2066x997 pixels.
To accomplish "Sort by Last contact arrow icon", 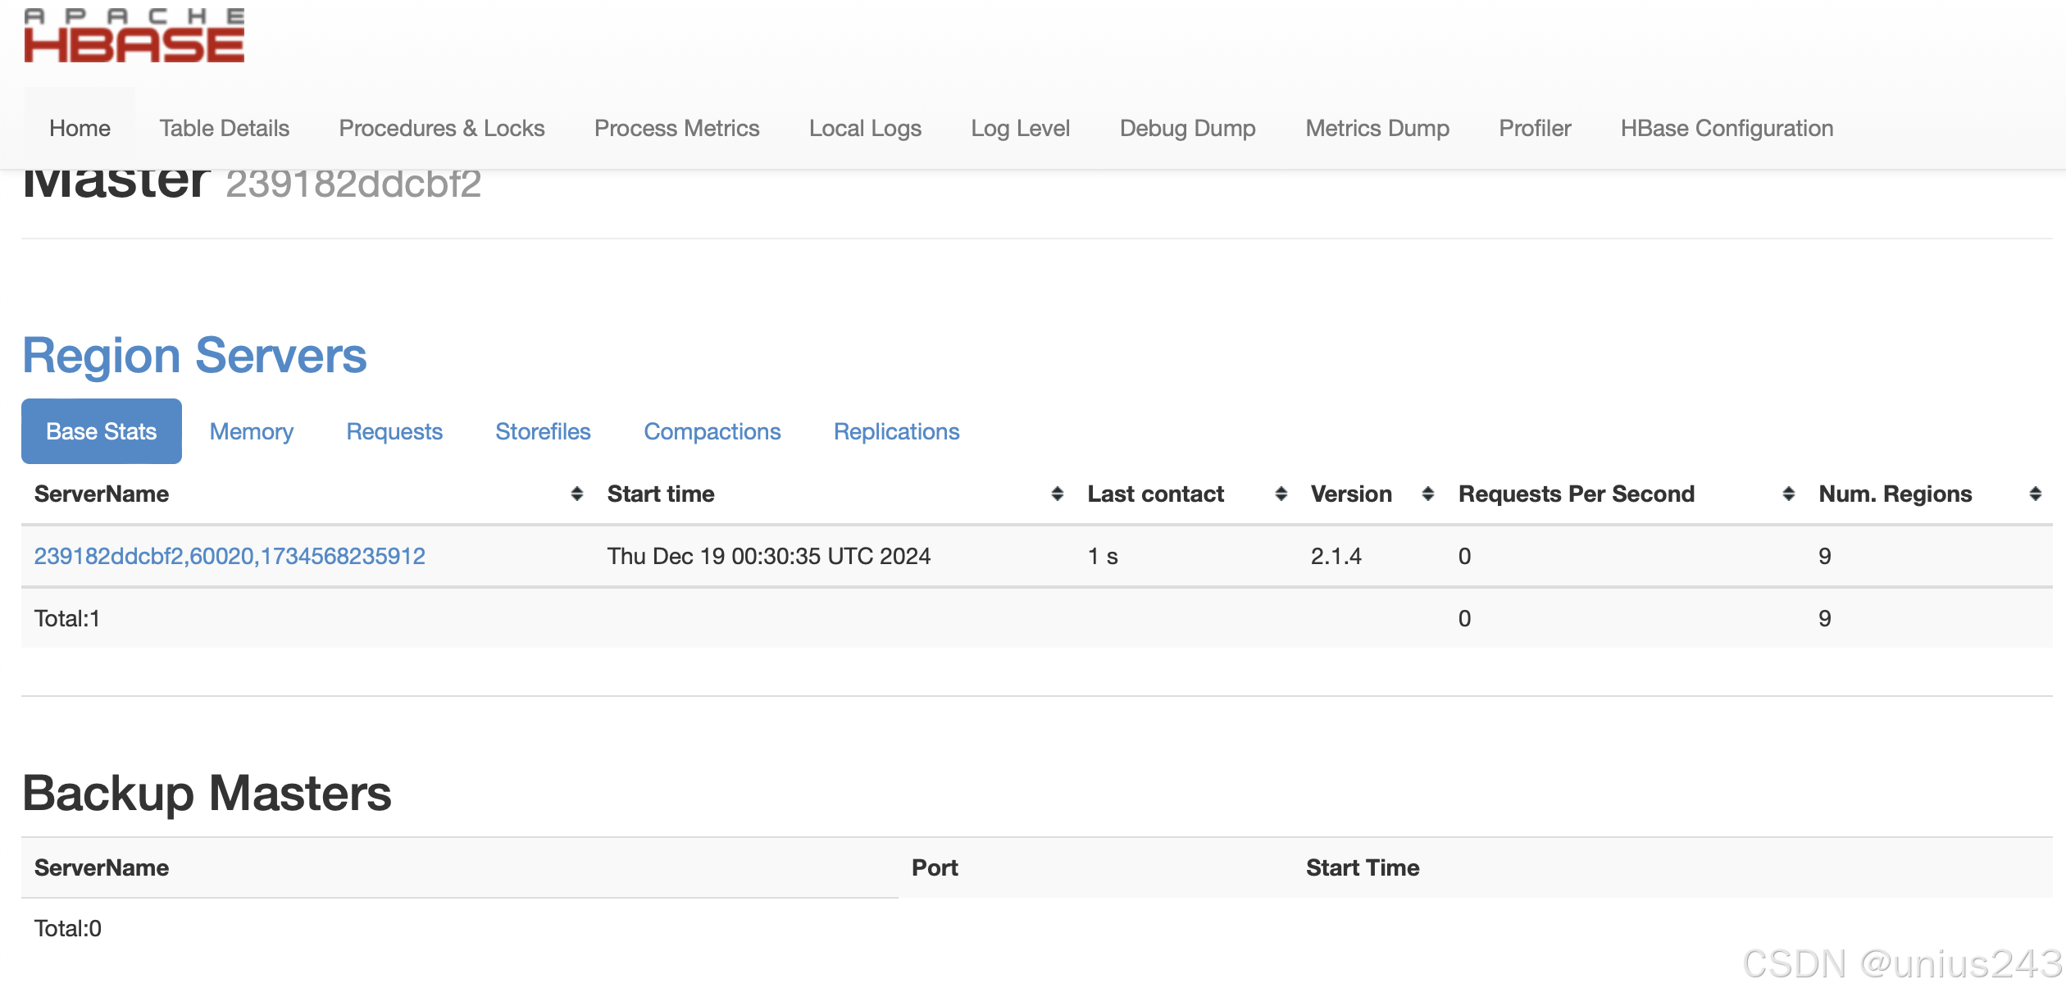I will point(1281,494).
